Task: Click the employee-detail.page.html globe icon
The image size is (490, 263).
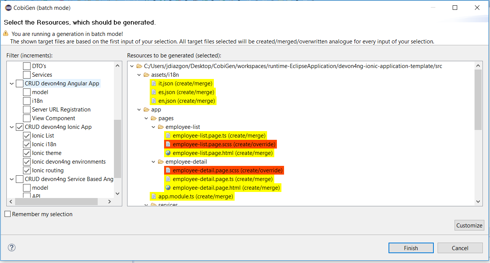Action: (168, 188)
